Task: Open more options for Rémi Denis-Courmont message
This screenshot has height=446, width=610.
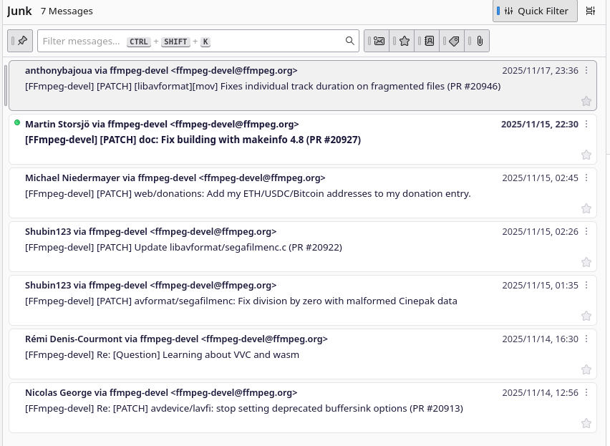Action: point(586,339)
